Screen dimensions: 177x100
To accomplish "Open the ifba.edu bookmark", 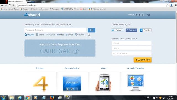I will pyautogui.click(x=39, y=9).
